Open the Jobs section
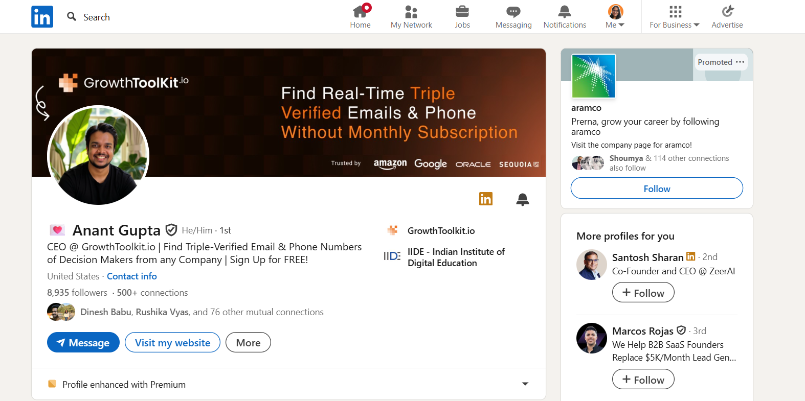 click(x=462, y=17)
